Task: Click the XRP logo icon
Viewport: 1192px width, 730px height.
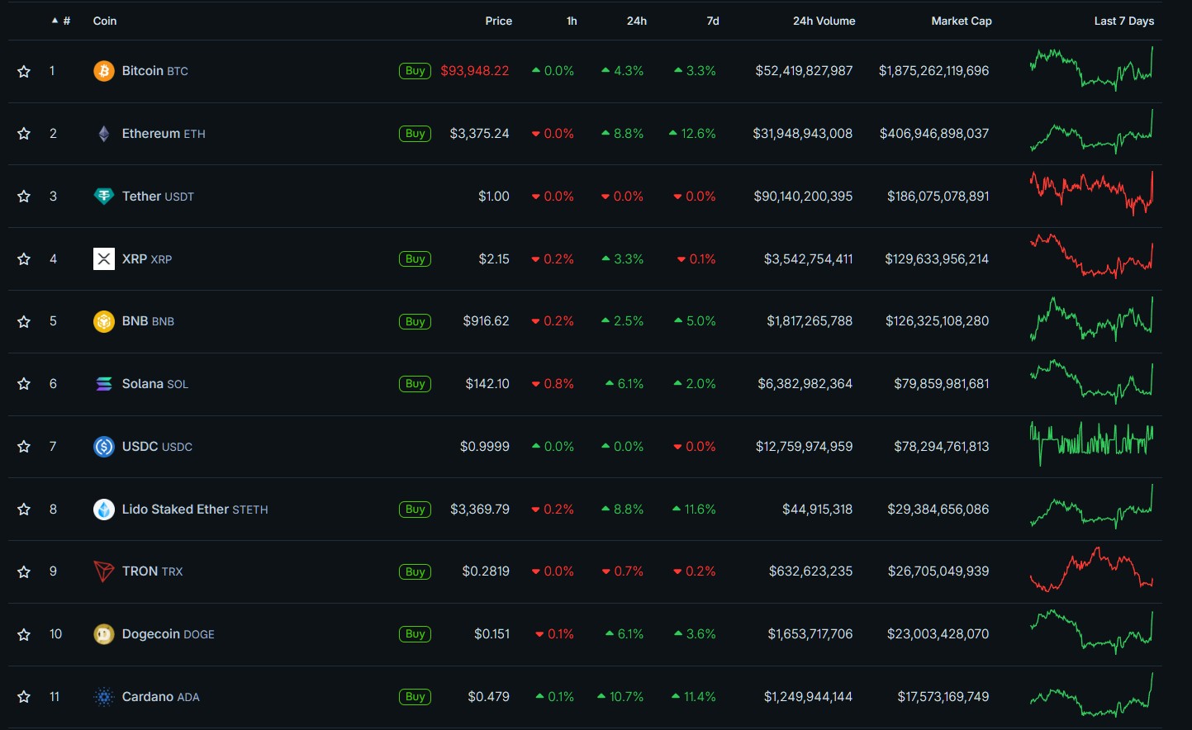Action: point(103,259)
